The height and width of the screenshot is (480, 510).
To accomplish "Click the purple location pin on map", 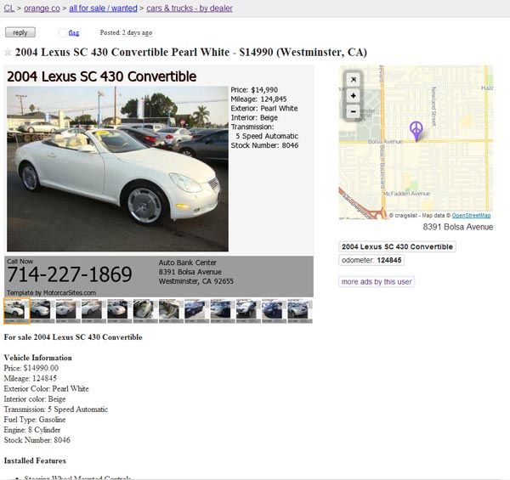I will pos(416,131).
